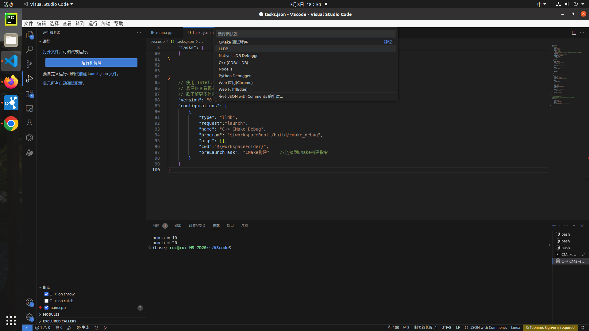The height and width of the screenshot is (331, 589).
Task: Open the Testing beaker icon
Action: (29, 123)
